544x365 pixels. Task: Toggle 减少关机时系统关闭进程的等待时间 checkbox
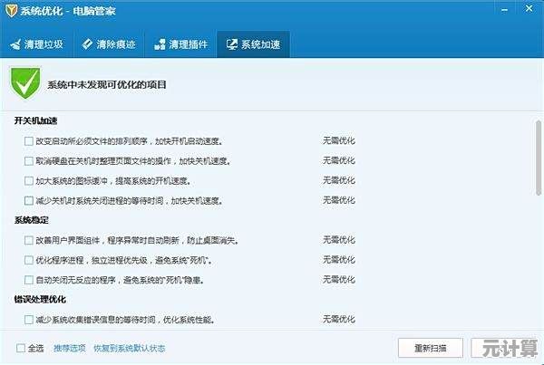tap(28, 200)
